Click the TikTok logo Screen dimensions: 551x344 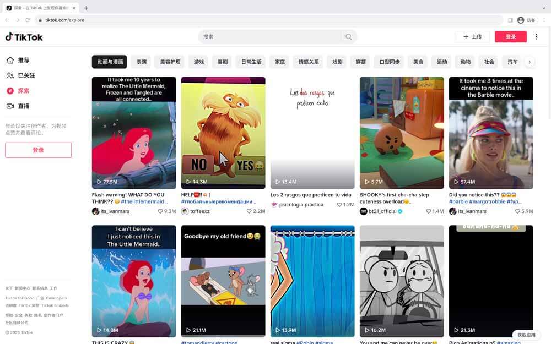[24, 37]
